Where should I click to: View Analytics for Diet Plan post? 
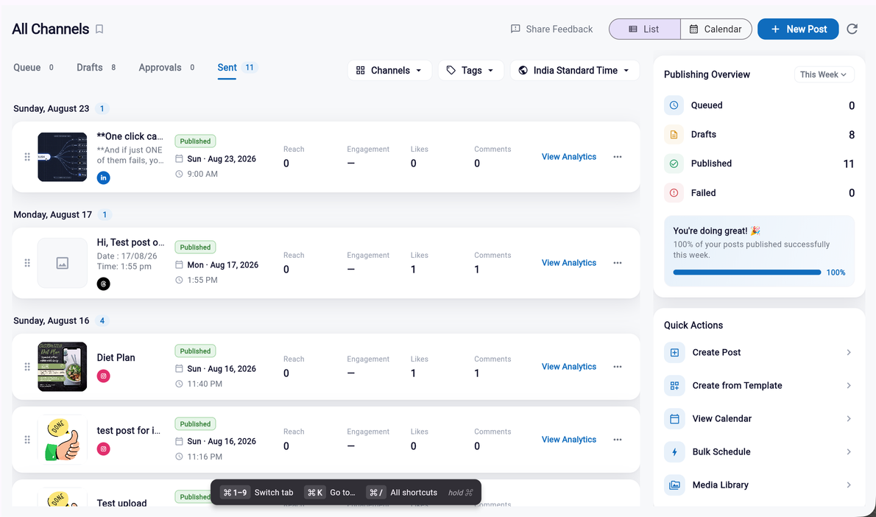coord(569,367)
